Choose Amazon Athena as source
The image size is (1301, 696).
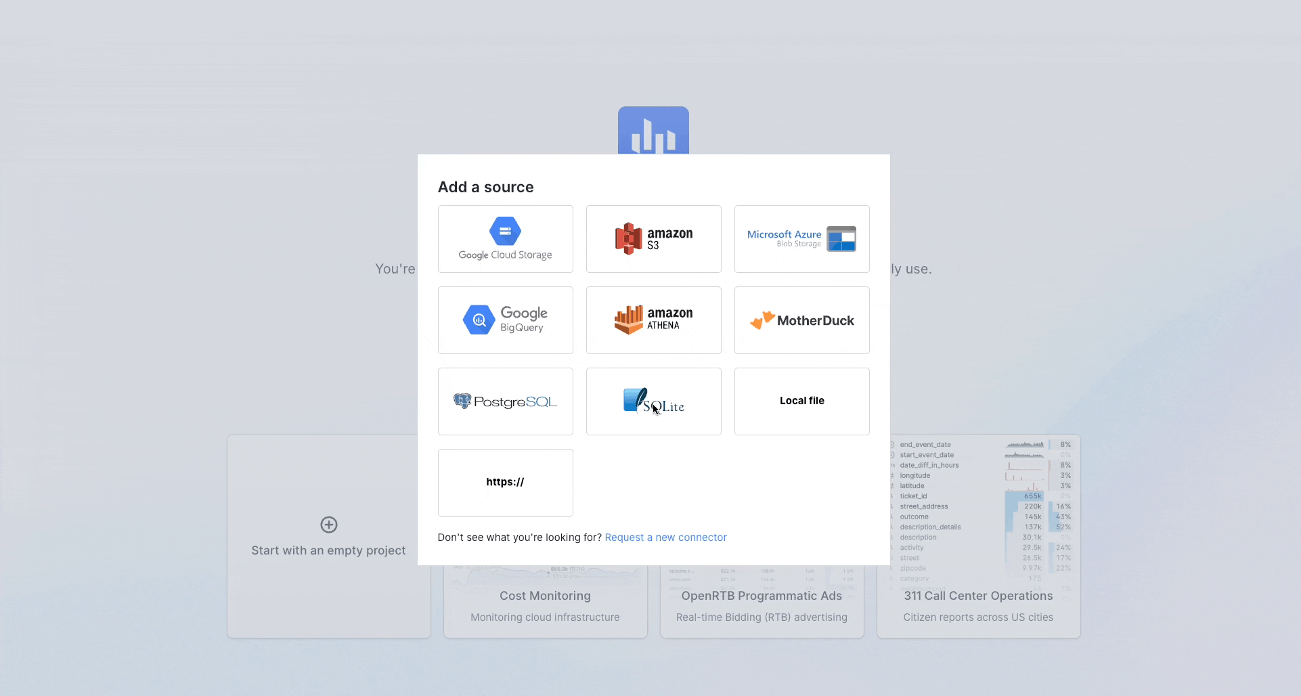tap(653, 320)
